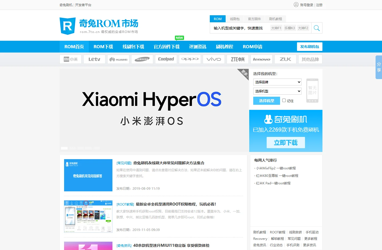Expand the 选择品牌 dropdown
The height and width of the screenshot is (250, 382).
coord(277,82)
